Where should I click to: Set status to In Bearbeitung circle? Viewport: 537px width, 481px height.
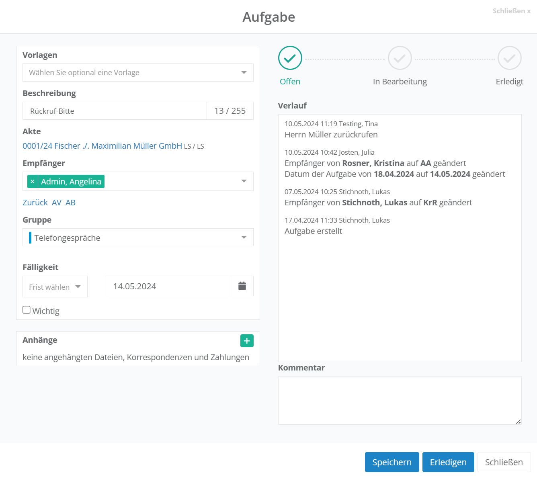(x=400, y=58)
